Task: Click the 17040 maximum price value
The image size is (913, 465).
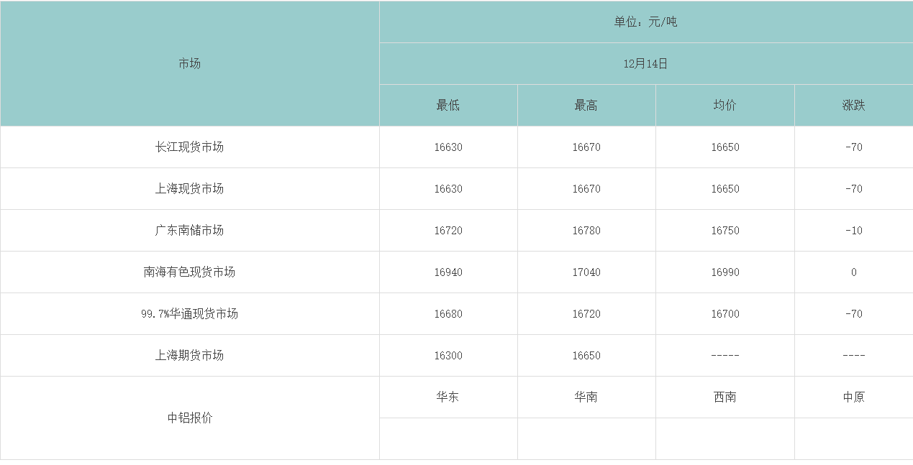Action: 586,272
